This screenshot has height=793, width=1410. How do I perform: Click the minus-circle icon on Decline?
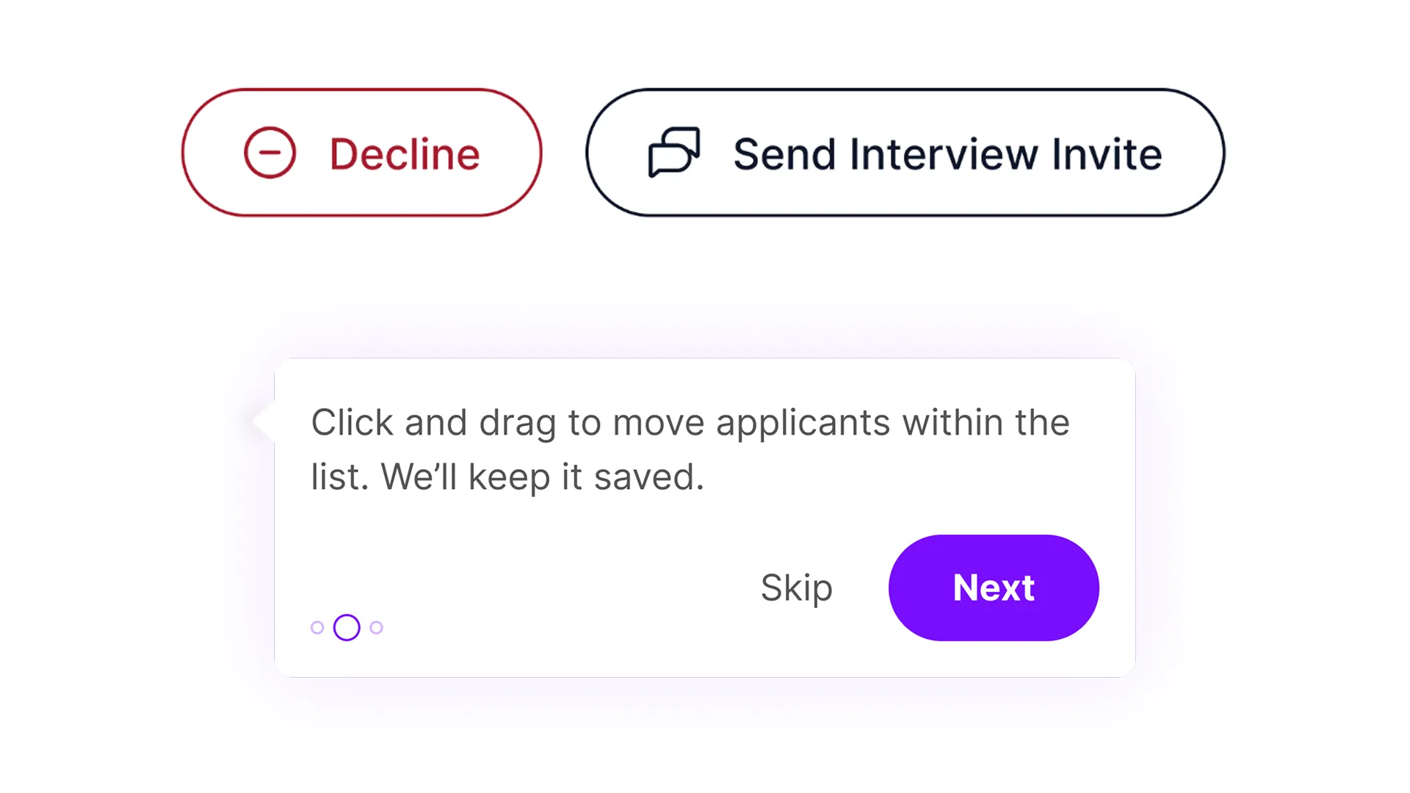pyautogui.click(x=270, y=153)
